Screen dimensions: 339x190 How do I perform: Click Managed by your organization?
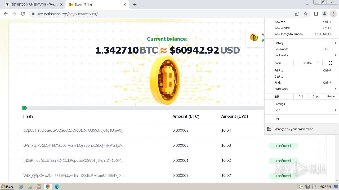pos(302,129)
